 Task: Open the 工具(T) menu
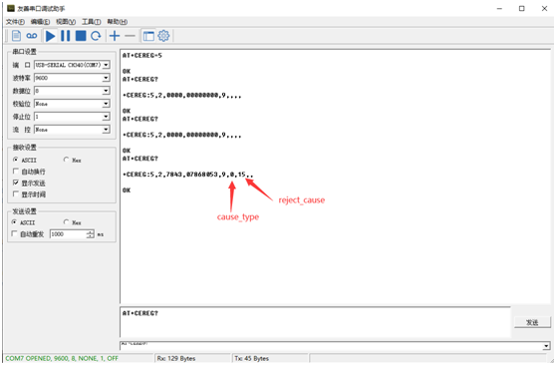tap(92, 22)
